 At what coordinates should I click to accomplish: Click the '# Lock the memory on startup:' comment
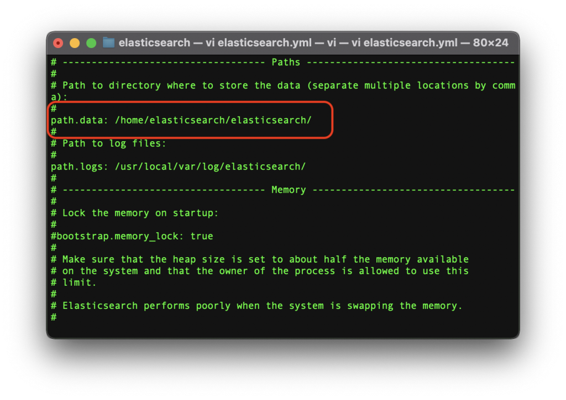tap(135, 213)
